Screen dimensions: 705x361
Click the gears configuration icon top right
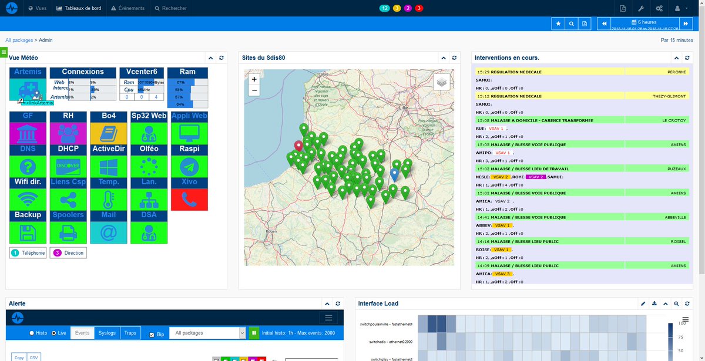(659, 8)
